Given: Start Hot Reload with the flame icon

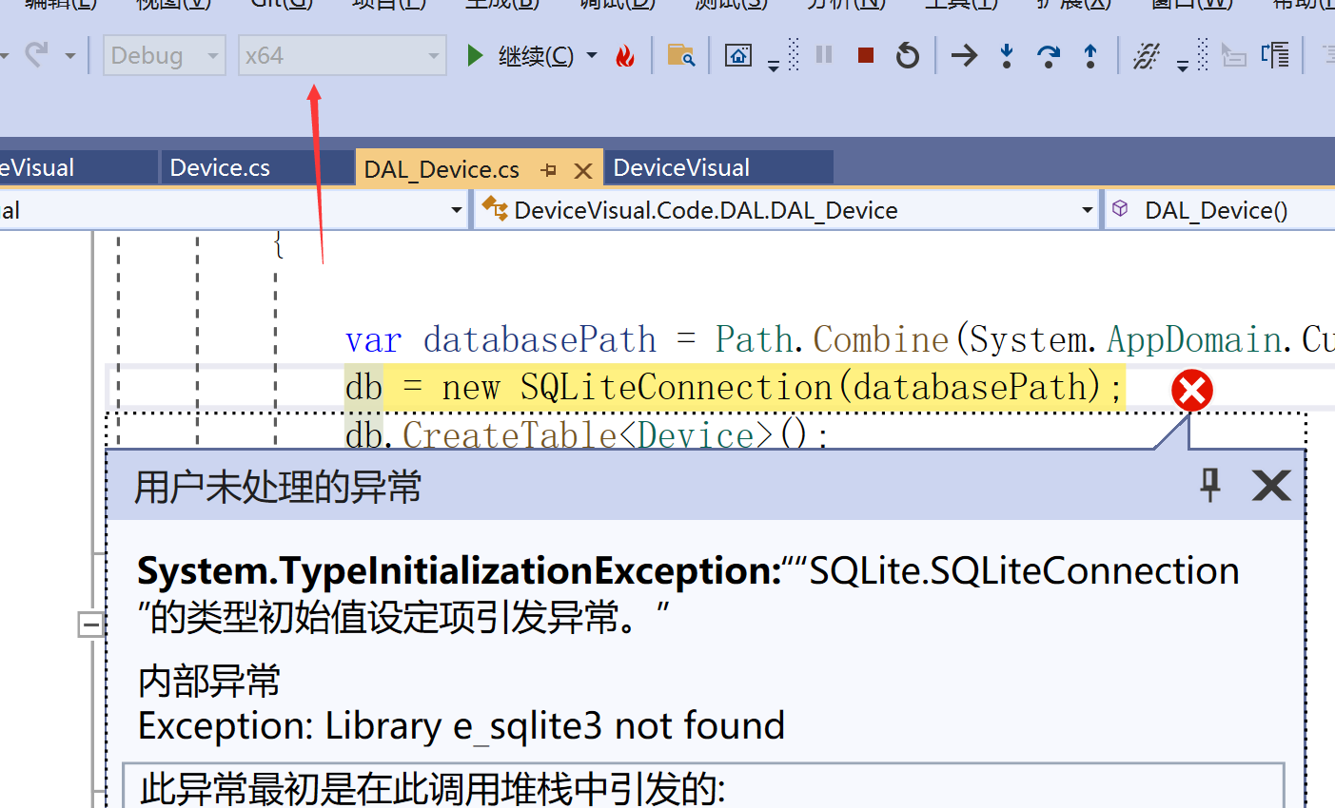Looking at the screenshot, I should 626,55.
